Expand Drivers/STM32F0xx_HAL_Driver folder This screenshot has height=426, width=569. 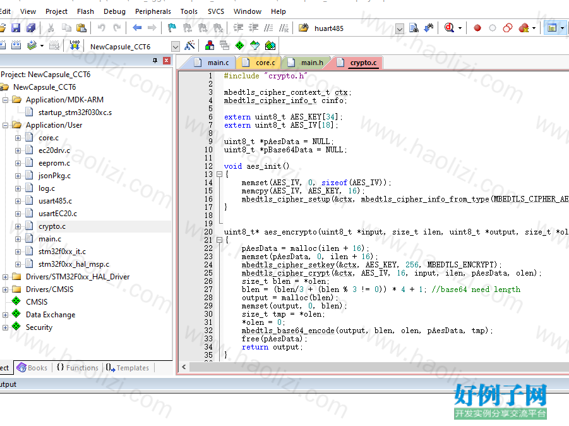click(5, 277)
